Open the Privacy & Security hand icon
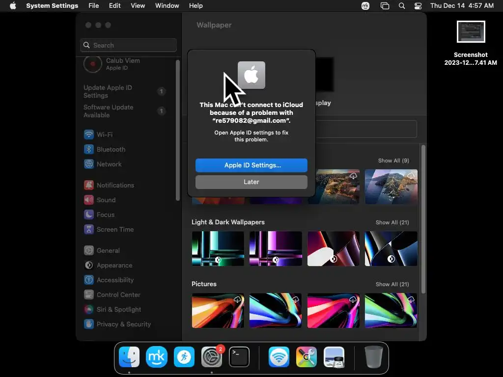Screen dimensions: 503x377 click(89, 324)
